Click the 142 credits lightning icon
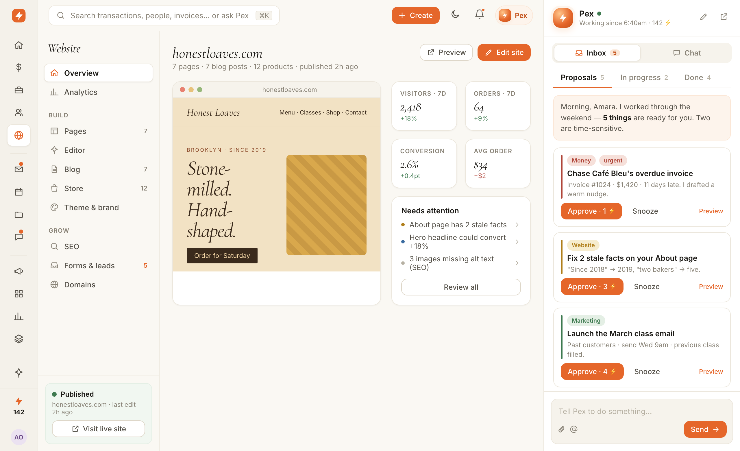Image resolution: width=740 pixels, height=451 pixels. (x=18, y=401)
